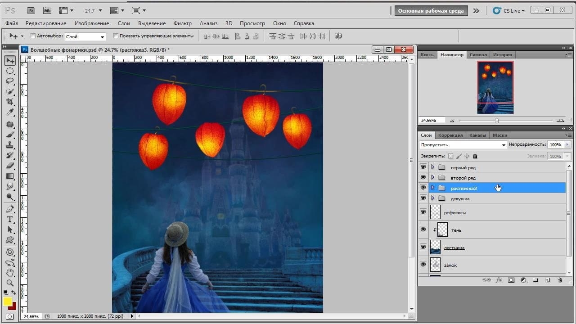Click the Основная рабочая среда button
The image size is (576, 324).
click(431, 11)
